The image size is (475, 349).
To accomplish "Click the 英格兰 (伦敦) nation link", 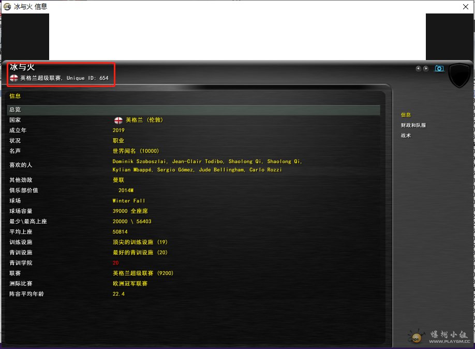I will (144, 120).
